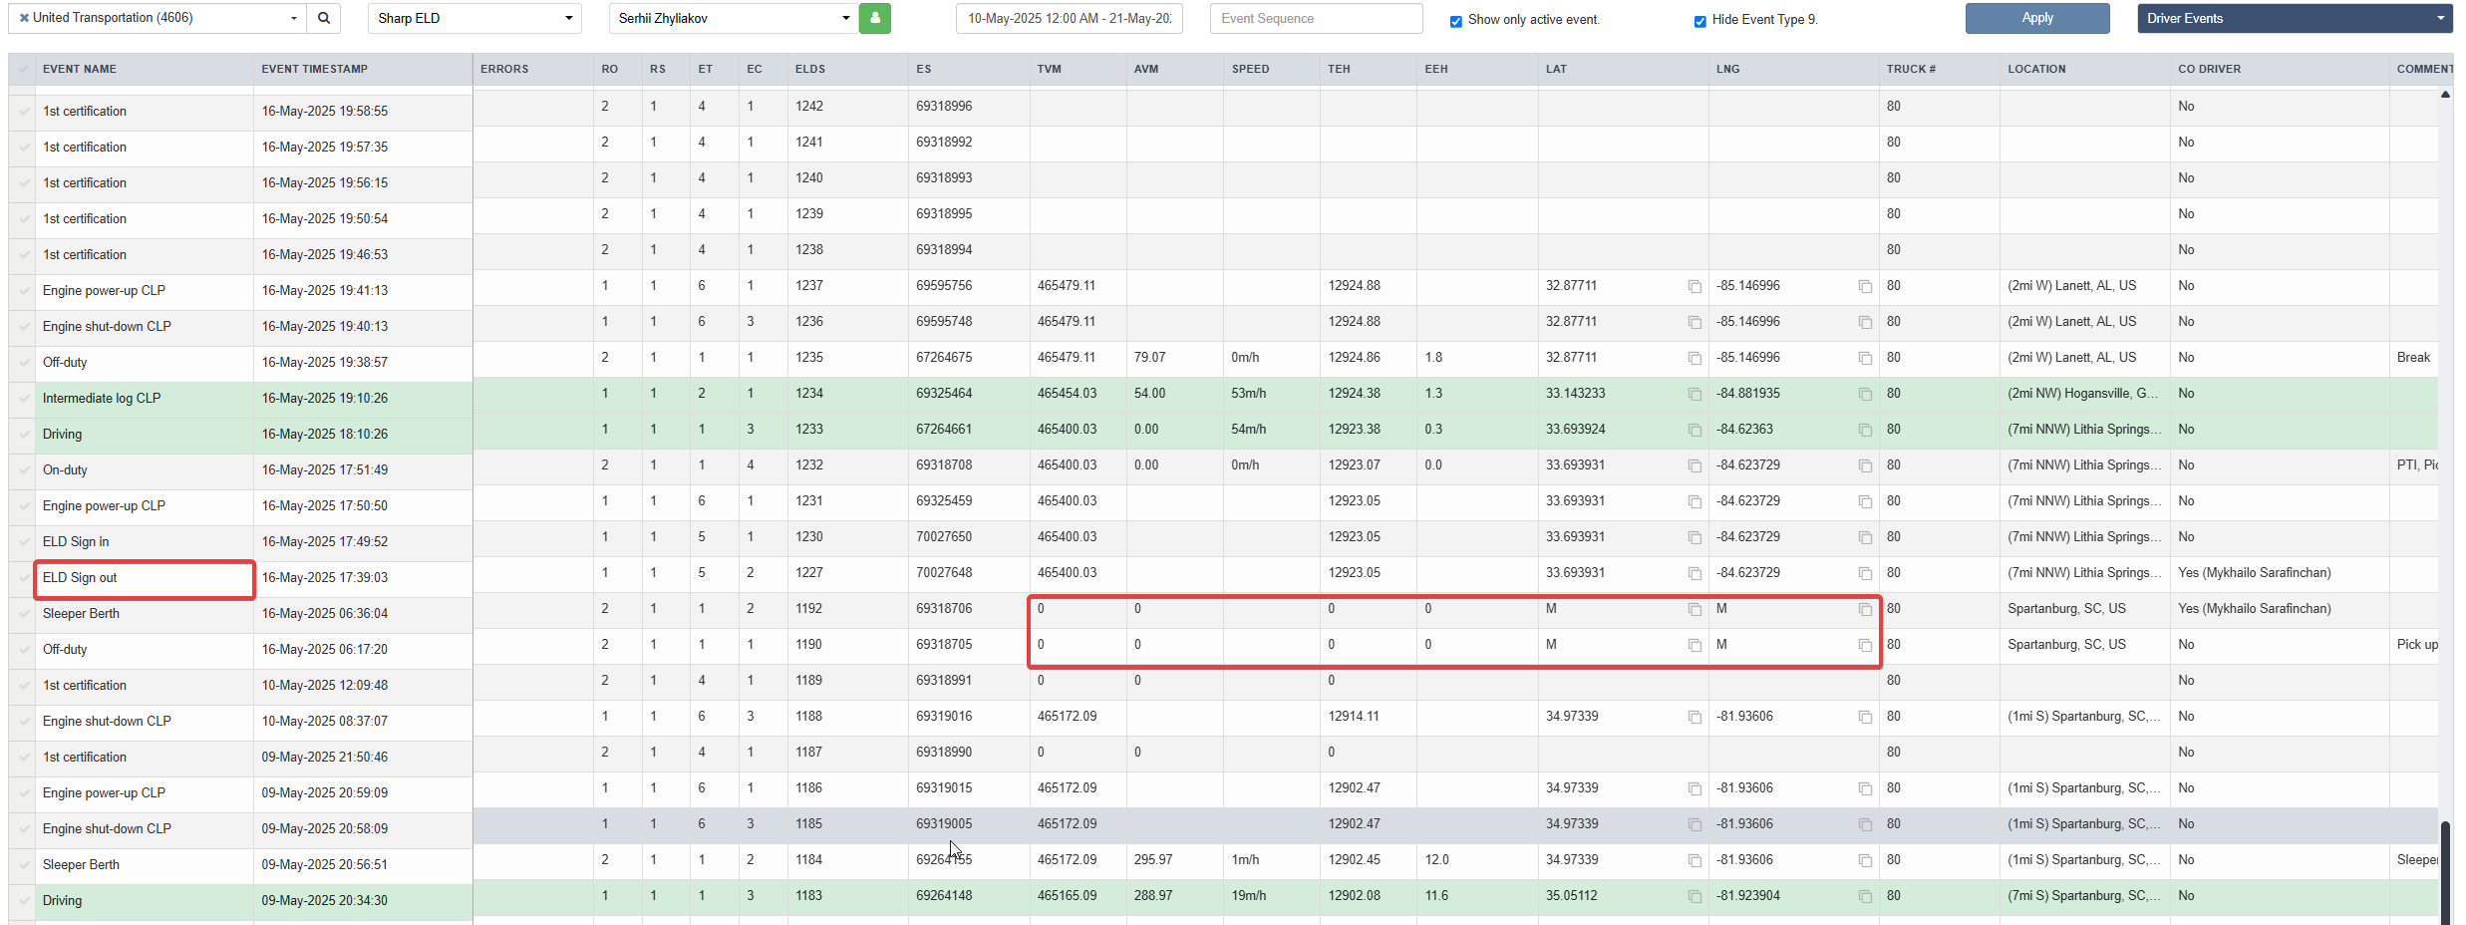Uncheck Hide Event Type 9 checkbox

click(1700, 21)
